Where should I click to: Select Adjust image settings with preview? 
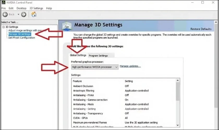coord(27,30)
